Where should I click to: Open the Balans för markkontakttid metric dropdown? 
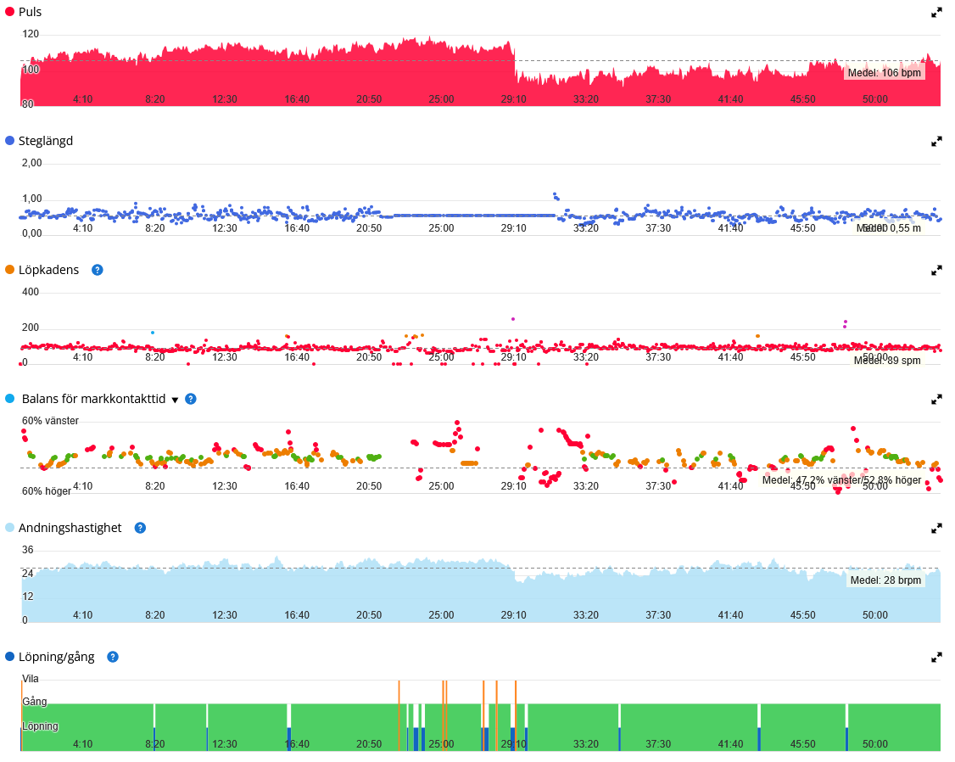175,401
